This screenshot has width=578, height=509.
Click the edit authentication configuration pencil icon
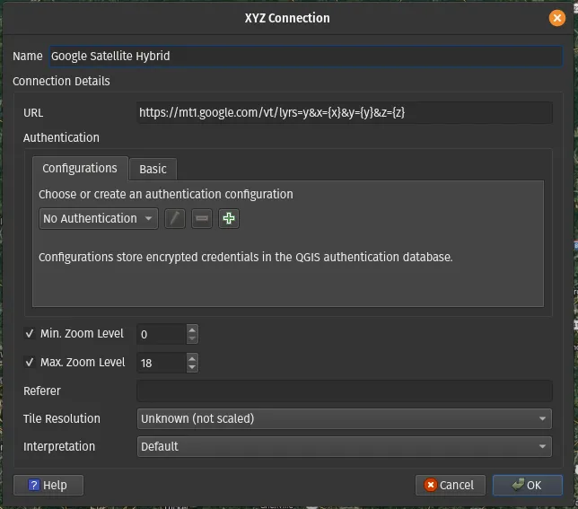point(175,218)
